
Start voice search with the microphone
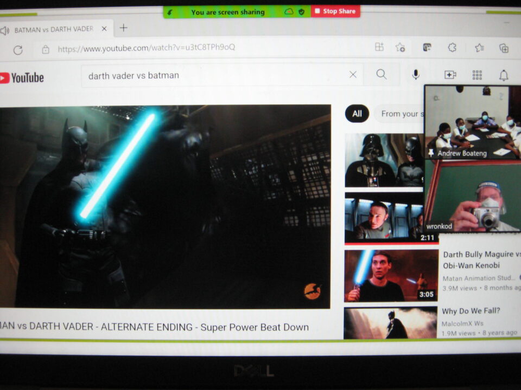(416, 75)
